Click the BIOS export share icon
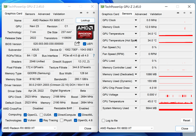The width and height of the screenshot is (196, 136). click(x=77, y=44)
